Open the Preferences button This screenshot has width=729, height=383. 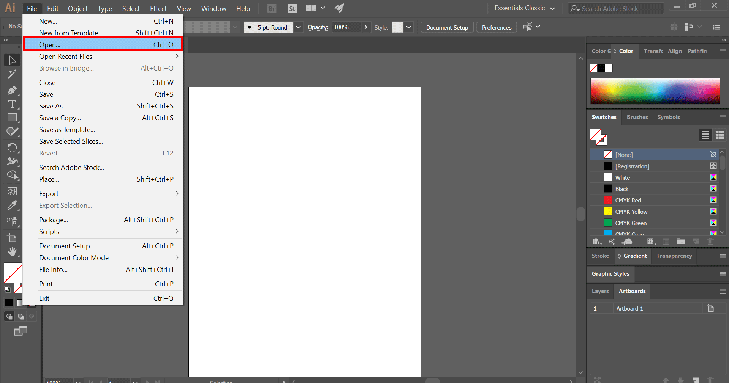click(497, 27)
